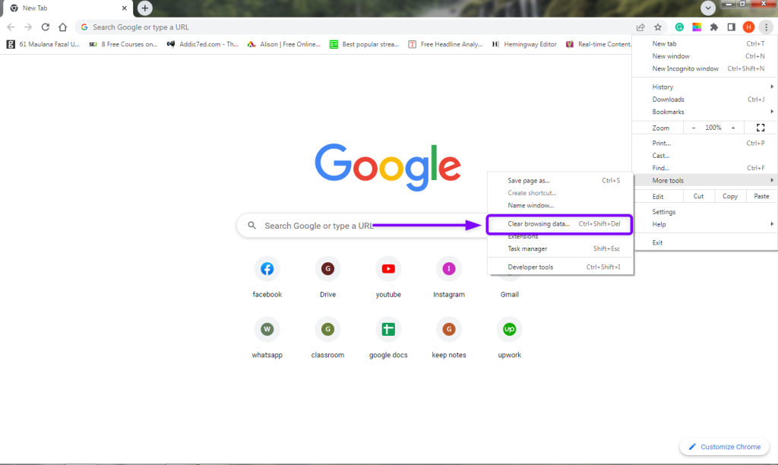Open the classroom shortcut
778x465 pixels.
pos(327,339)
